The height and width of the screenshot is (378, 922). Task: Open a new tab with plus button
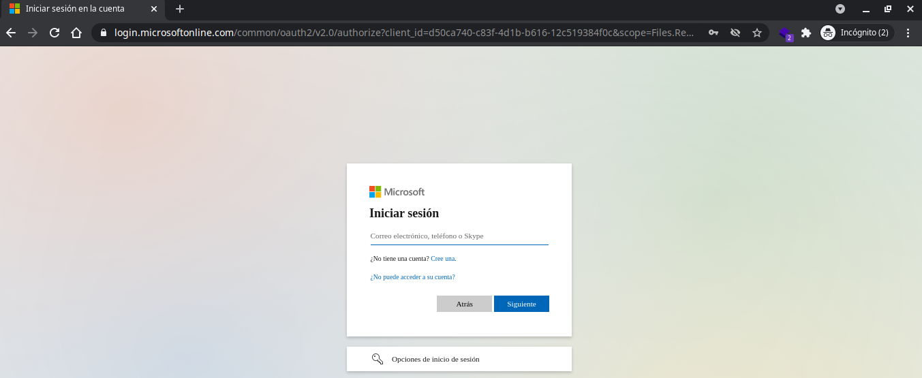pyautogui.click(x=180, y=9)
